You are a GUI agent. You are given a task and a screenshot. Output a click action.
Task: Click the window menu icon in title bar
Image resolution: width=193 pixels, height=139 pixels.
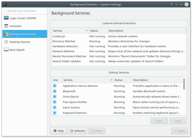point(4,5)
